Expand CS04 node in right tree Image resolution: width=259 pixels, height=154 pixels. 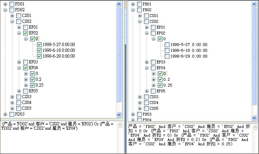pos(140,103)
